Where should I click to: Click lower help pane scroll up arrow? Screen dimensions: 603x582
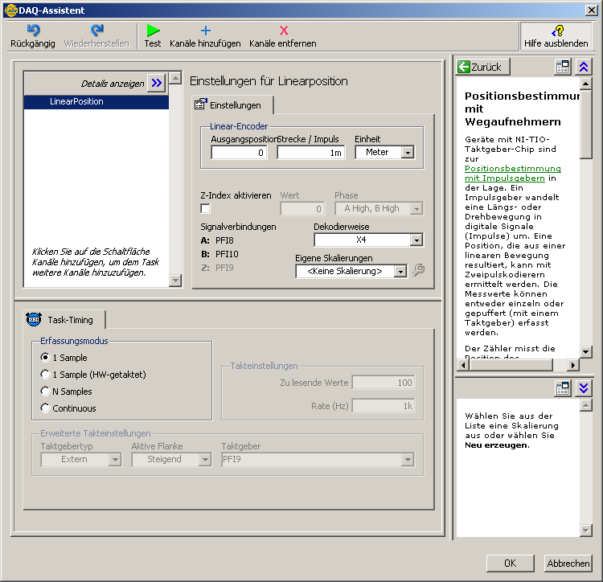(585, 405)
